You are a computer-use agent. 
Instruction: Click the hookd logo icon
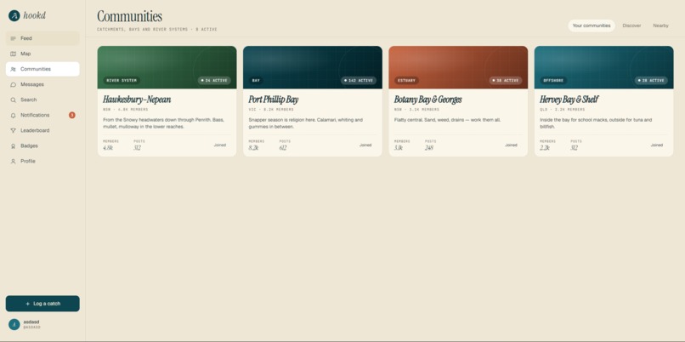point(14,16)
